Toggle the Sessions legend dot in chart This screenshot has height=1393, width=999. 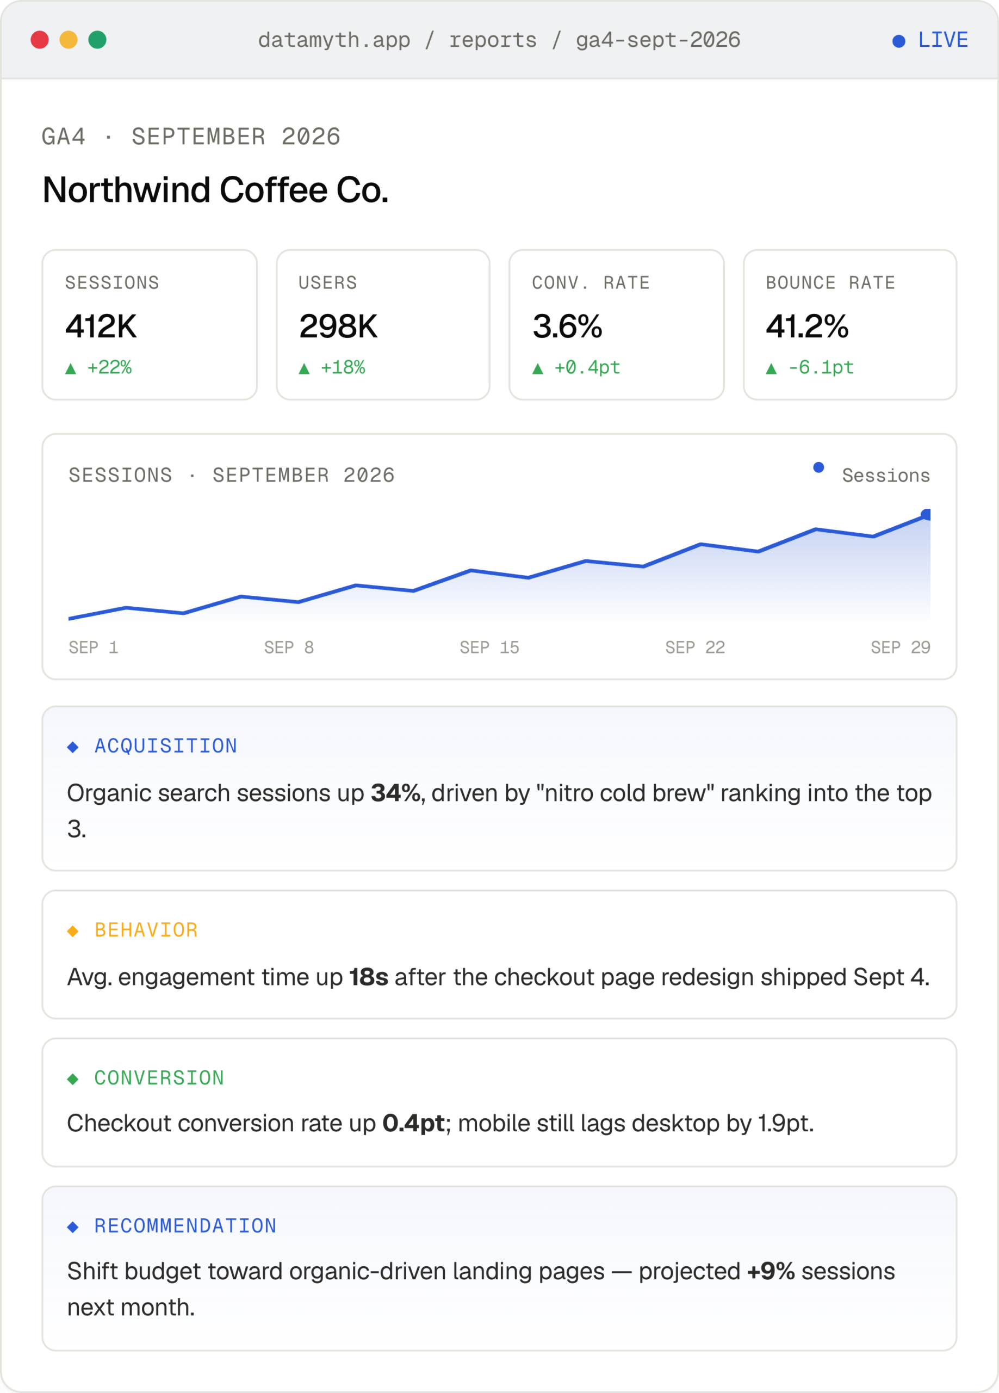click(x=818, y=467)
